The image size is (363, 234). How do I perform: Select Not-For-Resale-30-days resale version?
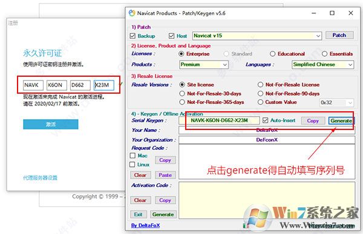[x=182, y=94]
